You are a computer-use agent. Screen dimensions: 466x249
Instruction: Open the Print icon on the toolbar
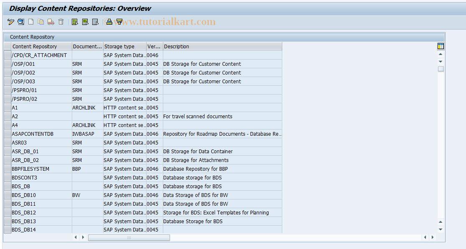click(109, 22)
